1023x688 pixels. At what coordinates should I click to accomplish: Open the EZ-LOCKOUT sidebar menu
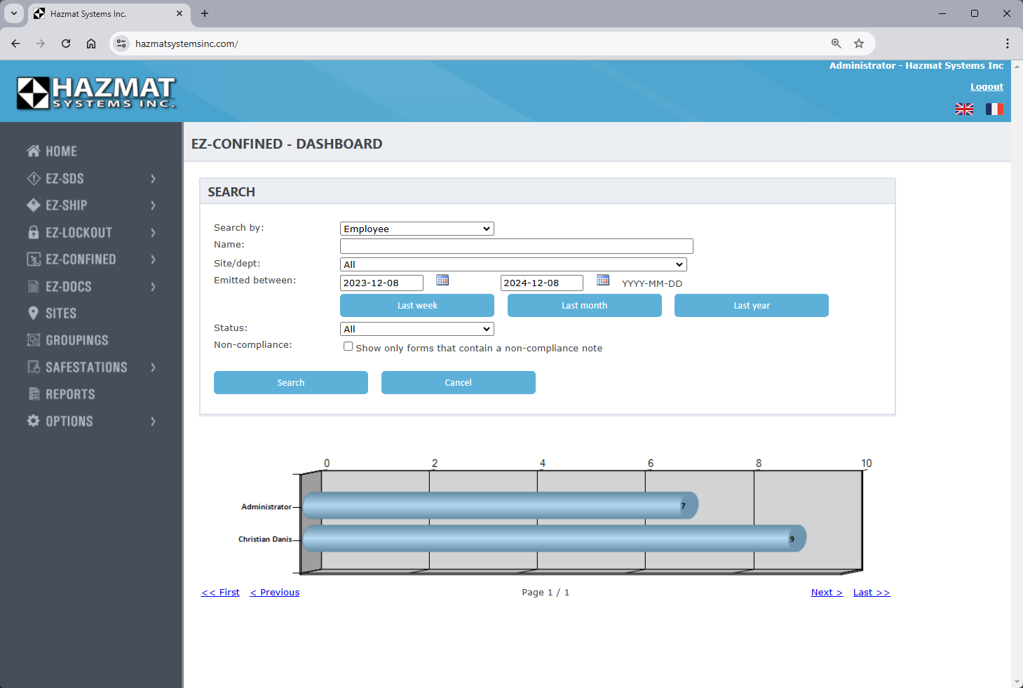[x=79, y=233]
